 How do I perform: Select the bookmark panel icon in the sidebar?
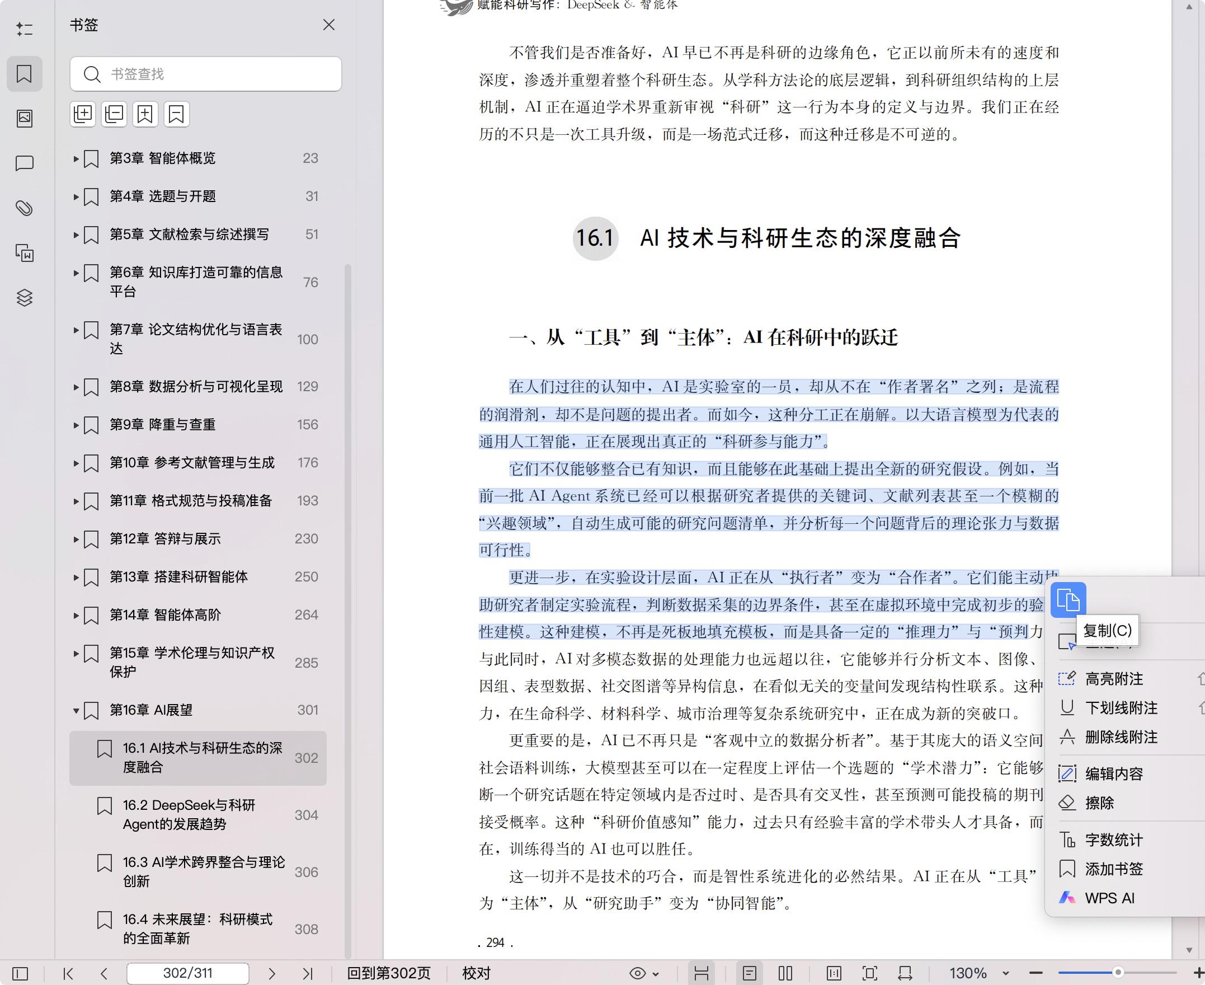[x=25, y=74]
